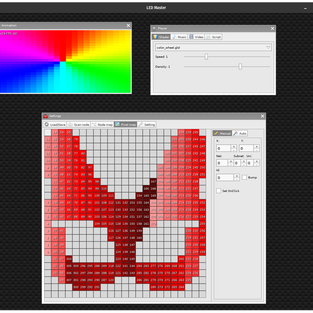The height and width of the screenshot is (313, 313).
Task: Open the Script tab in Player
Action: pyautogui.click(x=214, y=37)
